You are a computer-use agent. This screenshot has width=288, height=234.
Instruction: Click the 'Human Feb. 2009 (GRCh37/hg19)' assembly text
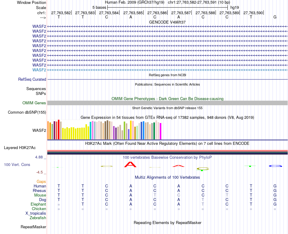coord(134,2)
